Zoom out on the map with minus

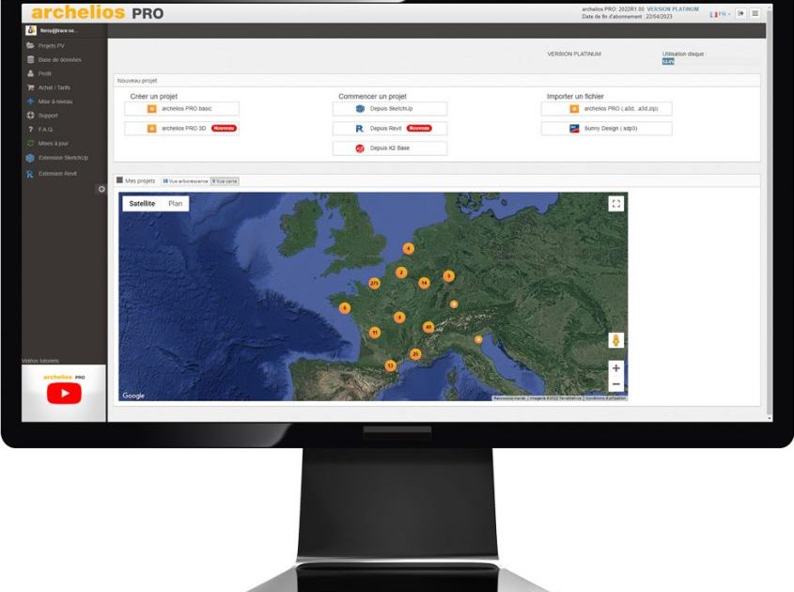(x=615, y=384)
